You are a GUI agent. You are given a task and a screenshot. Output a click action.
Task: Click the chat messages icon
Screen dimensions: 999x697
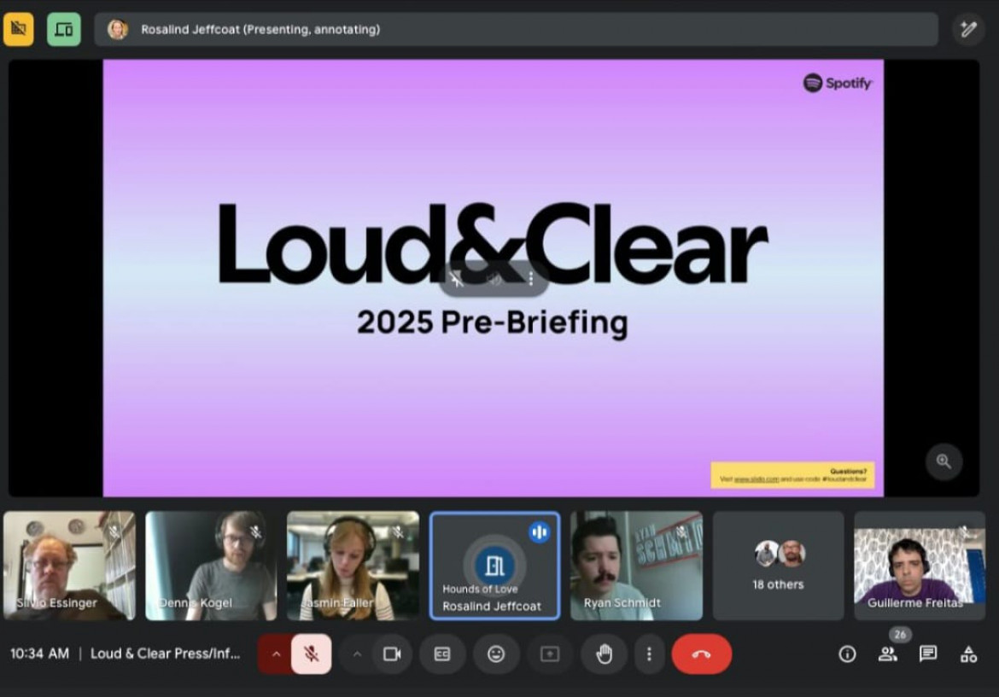[927, 653]
